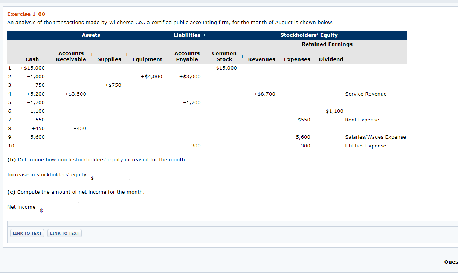Click the Assets header in the table banner
Viewport: 458px width, 273px height.
coord(91,35)
